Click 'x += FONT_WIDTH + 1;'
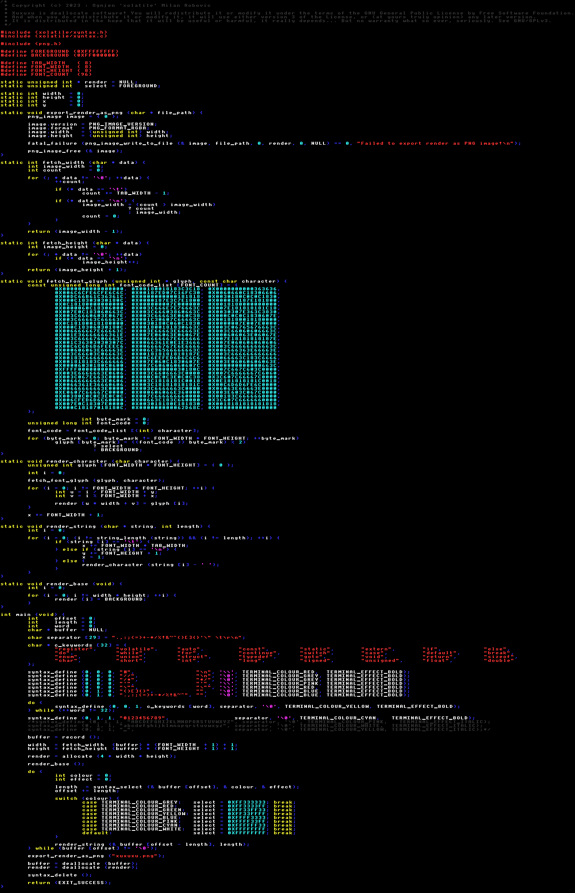The width and height of the screenshot is (575, 893). (66, 515)
